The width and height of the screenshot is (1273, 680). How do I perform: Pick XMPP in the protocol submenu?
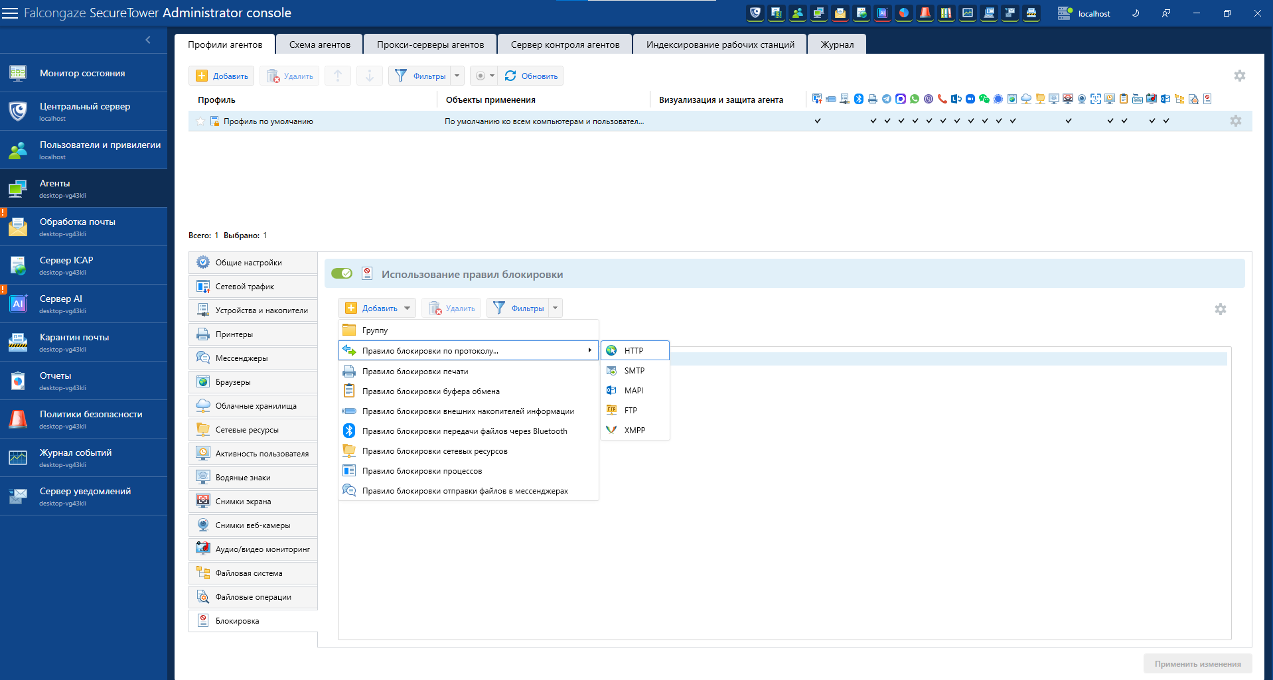point(635,430)
